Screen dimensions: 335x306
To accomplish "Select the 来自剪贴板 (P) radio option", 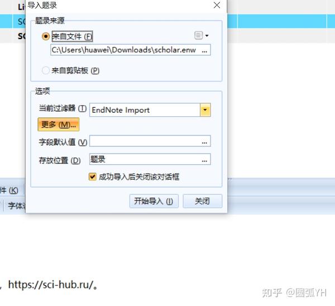I will coord(46,70).
